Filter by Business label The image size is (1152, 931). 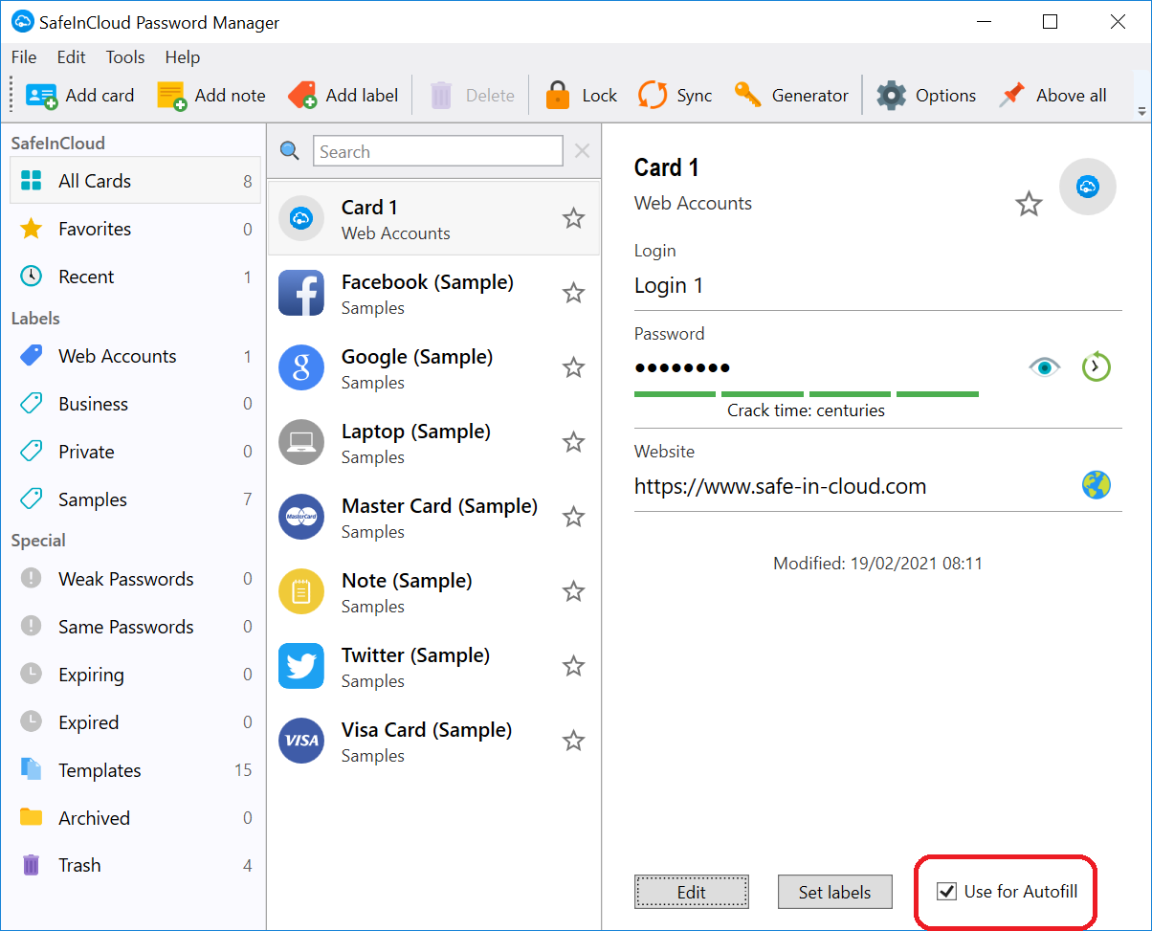(135, 404)
